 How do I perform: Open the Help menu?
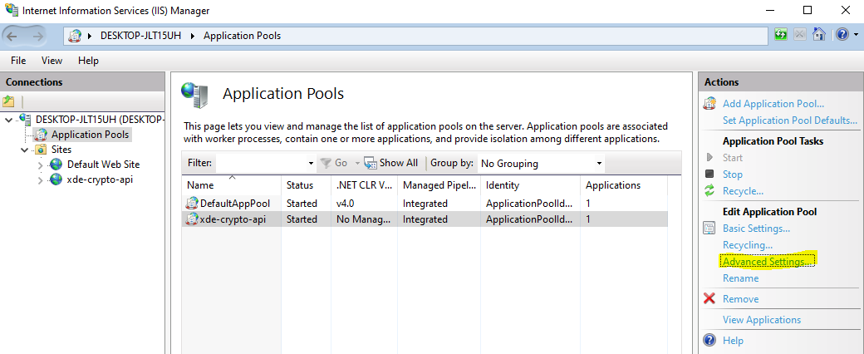[88, 61]
